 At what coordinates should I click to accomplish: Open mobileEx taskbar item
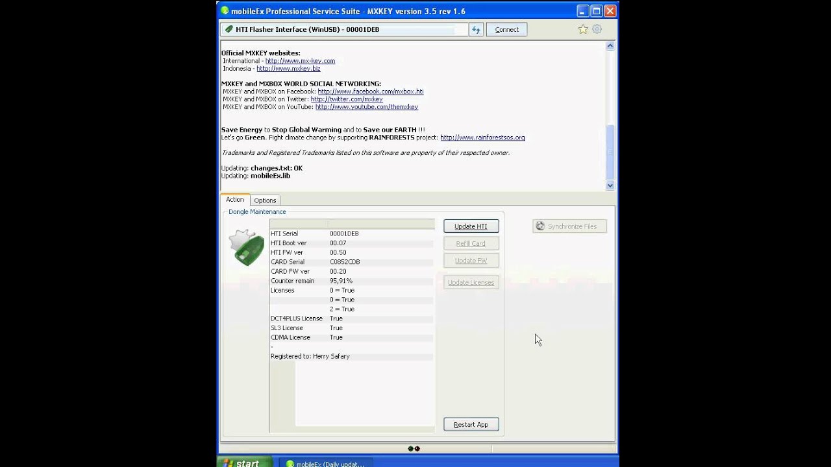coord(326,463)
